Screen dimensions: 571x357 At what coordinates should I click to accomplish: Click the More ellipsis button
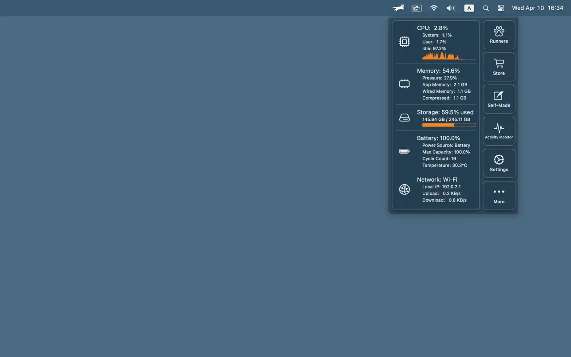pyautogui.click(x=499, y=195)
